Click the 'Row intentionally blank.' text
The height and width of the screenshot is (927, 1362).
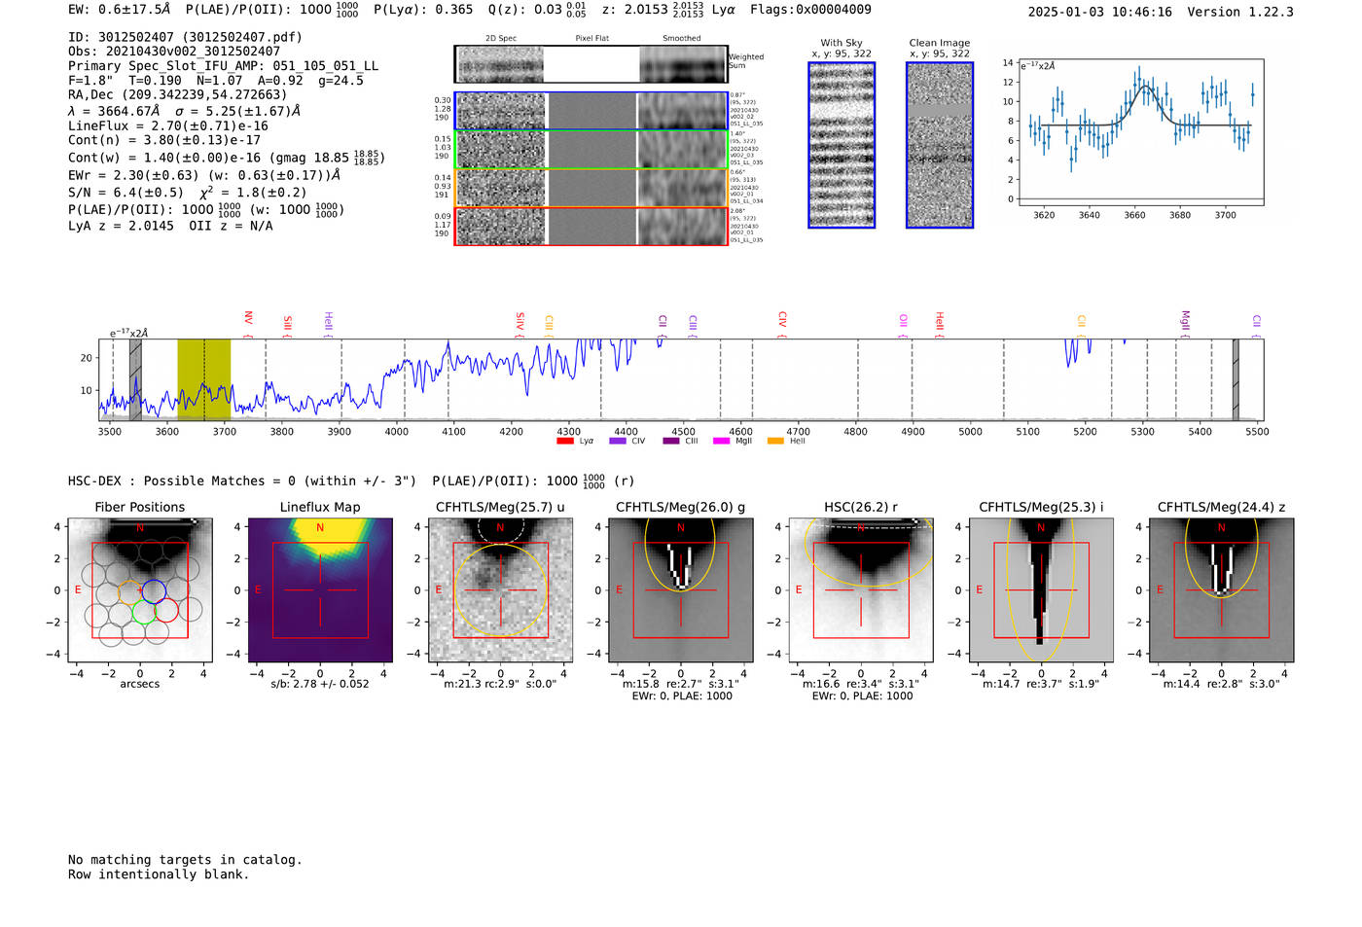[x=159, y=874]
